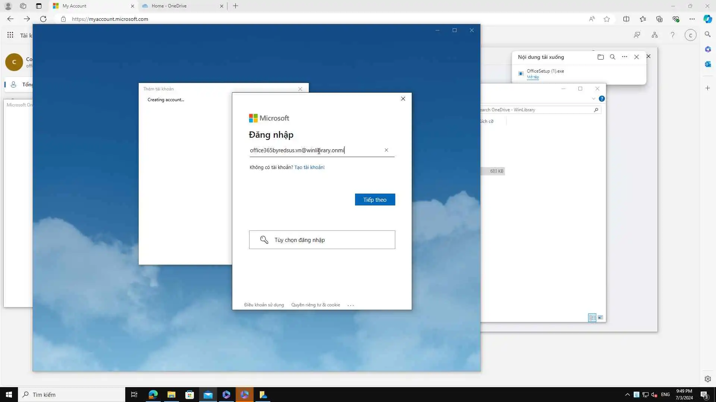Image resolution: width=716 pixels, height=402 pixels.
Task: Search downloads using magnifier icon
Action: pyautogui.click(x=612, y=57)
